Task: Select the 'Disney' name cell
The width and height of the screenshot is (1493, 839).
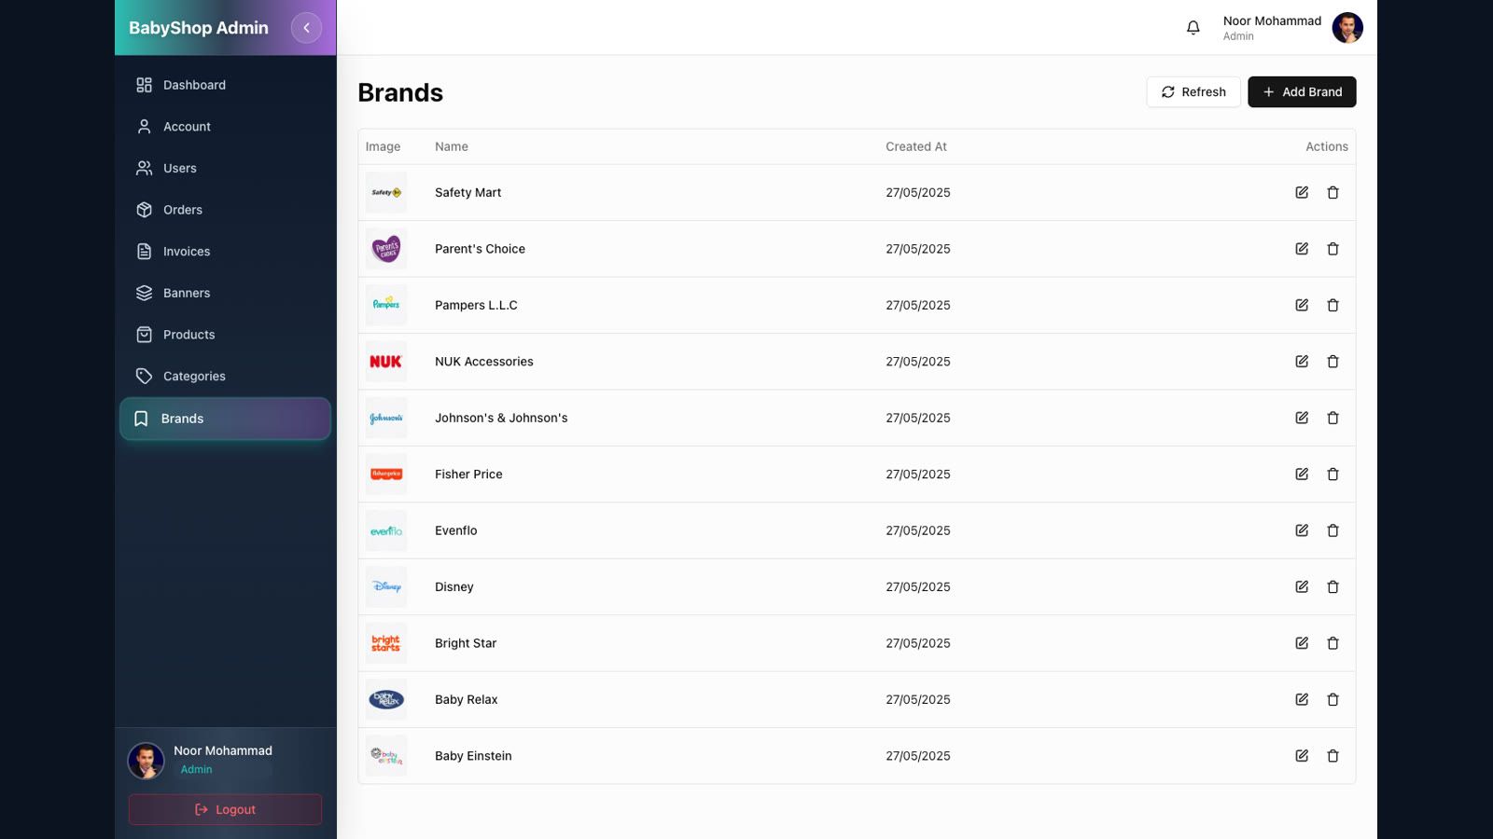Action: click(454, 586)
